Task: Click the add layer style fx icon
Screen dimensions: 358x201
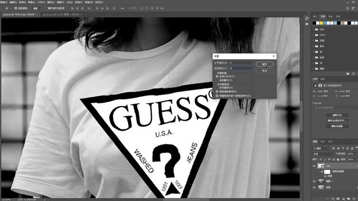Action: pyautogui.click(x=333, y=199)
